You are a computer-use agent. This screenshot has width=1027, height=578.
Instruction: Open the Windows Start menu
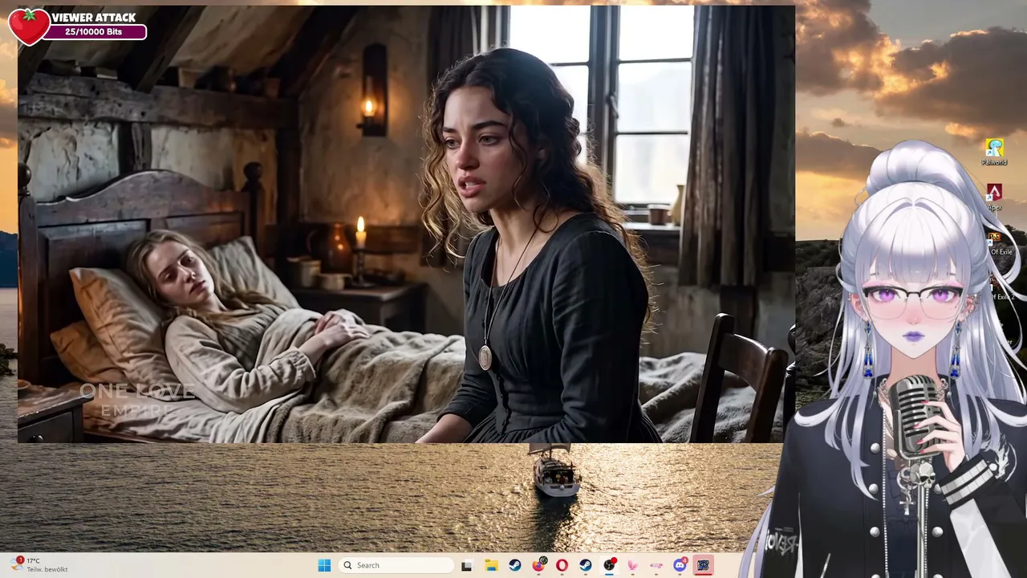click(x=324, y=565)
